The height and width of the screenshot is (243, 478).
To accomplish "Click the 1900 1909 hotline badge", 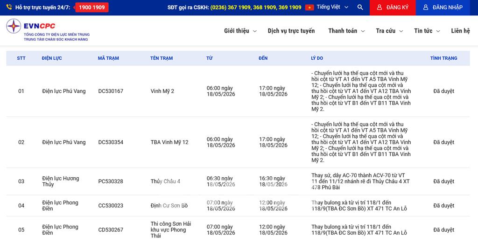I will 92,7.
